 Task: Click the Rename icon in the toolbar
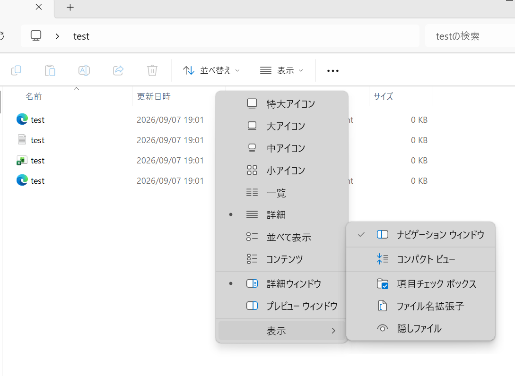coord(84,70)
